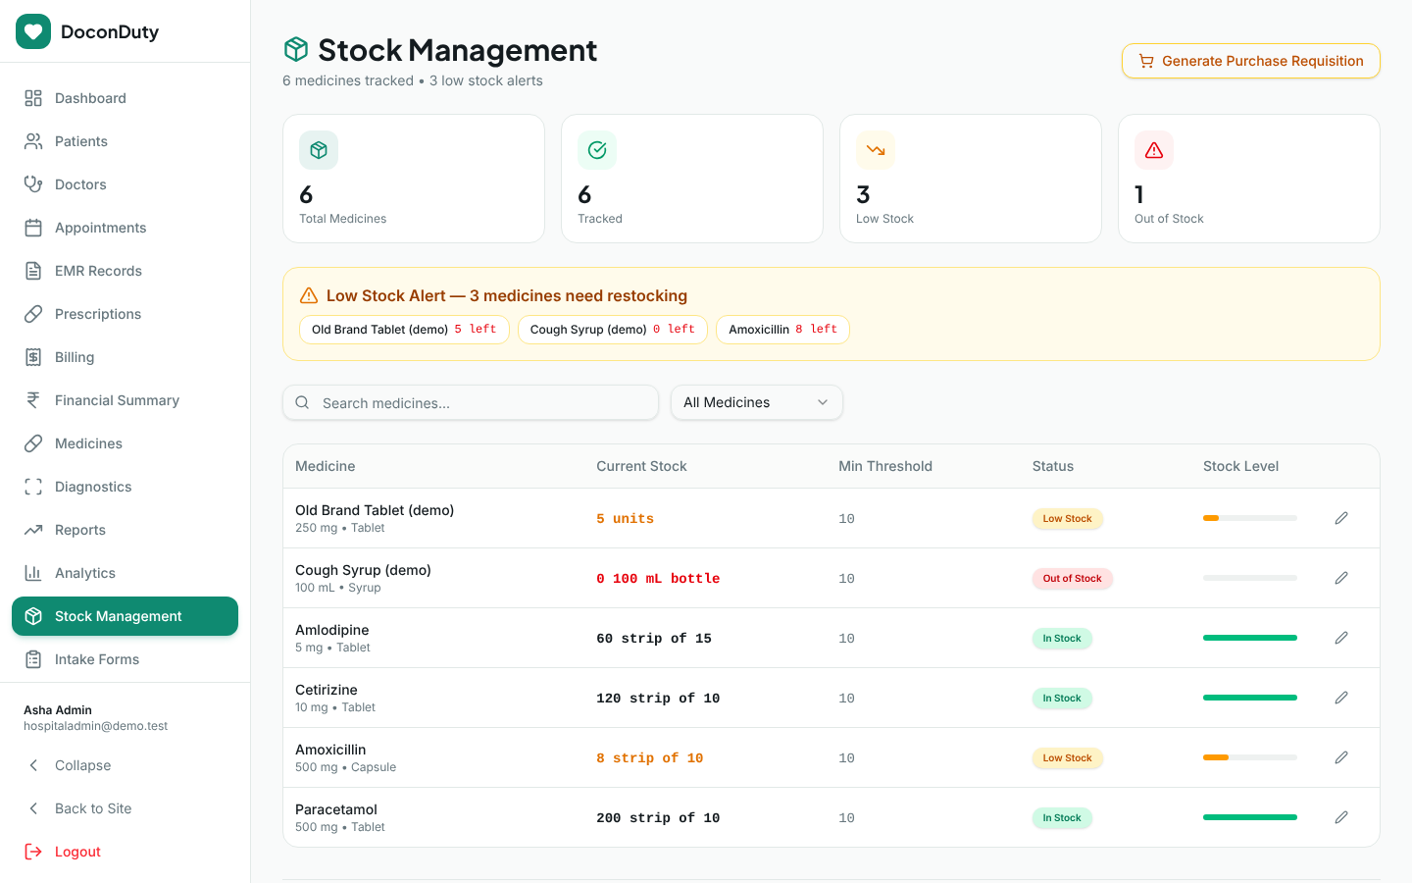
Task: Edit Cetirizine stock via pencil icon
Action: (1341, 698)
